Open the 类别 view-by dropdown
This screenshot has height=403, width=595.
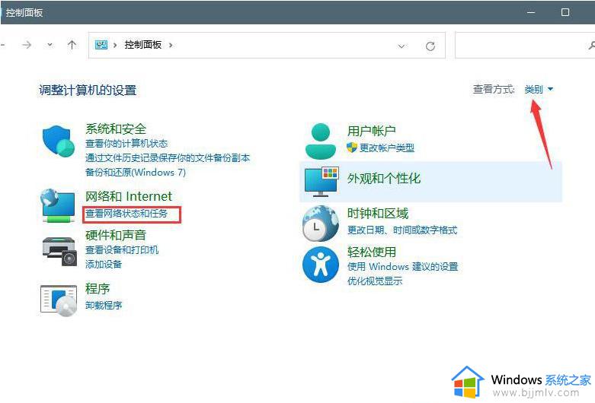[539, 90]
